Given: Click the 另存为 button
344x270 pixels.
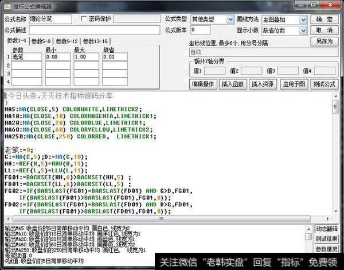Looking at the screenshot, I should pyautogui.click(x=325, y=41).
